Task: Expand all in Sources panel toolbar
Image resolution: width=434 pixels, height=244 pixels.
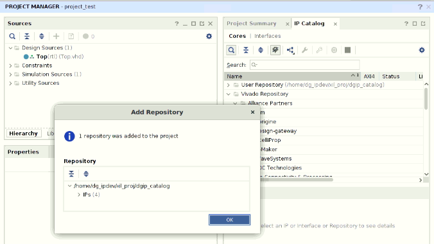Action: tap(42, 37)
